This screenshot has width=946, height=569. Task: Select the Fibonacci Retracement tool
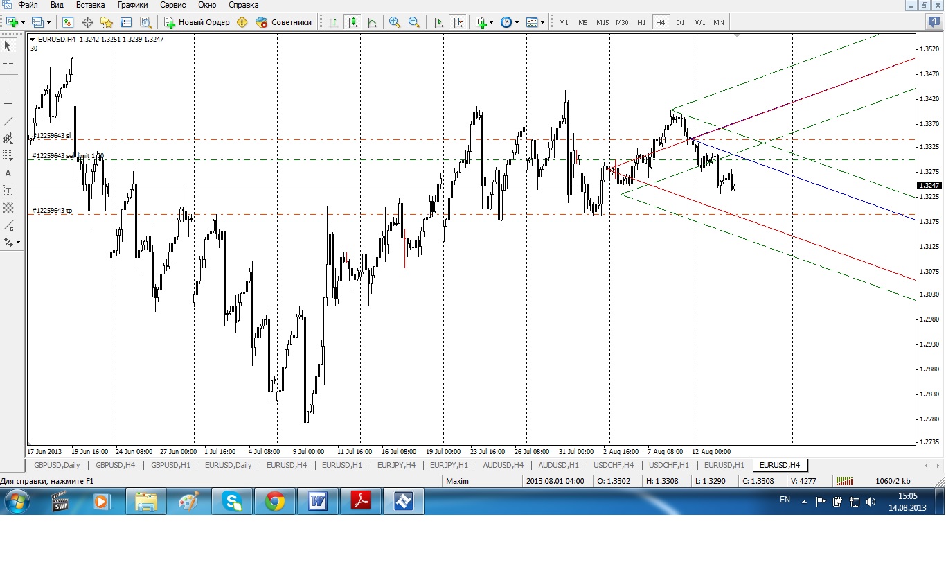point(8,155)
